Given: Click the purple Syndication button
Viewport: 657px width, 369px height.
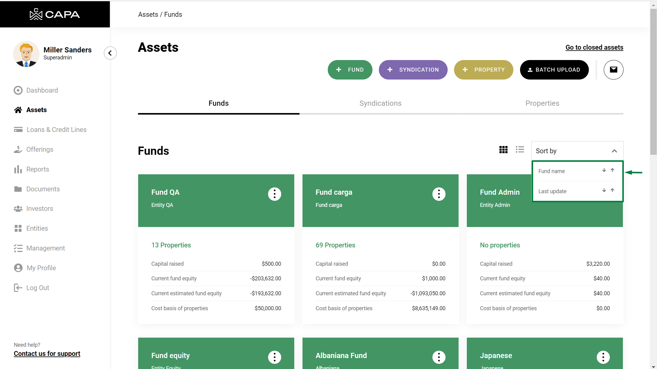Looking at the screenshot, I should point(413,70).
